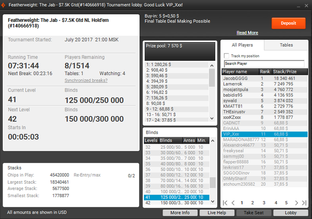
Task: Click first place prize 1 280,26 $
Action: click(177, 65)
